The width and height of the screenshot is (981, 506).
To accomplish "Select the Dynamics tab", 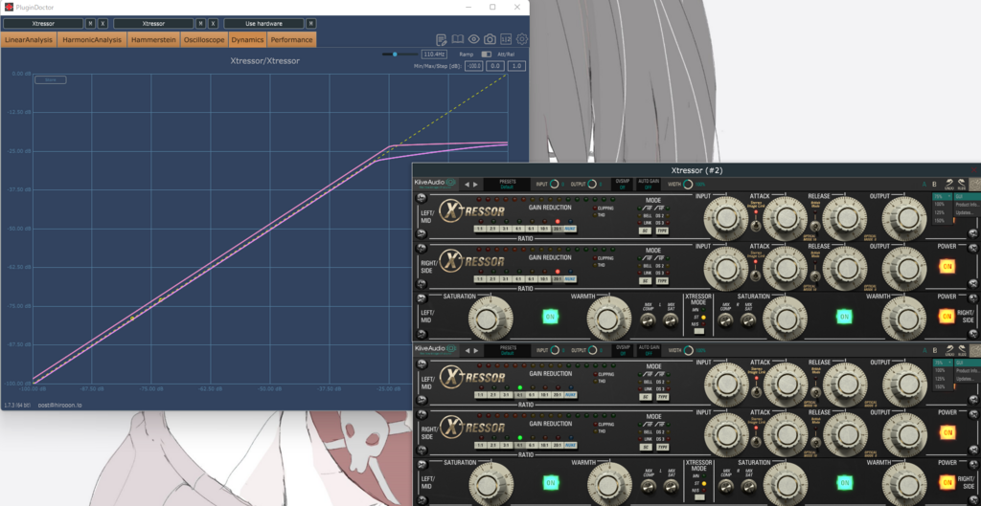I will pyautogui.click(x=247, y=39).
